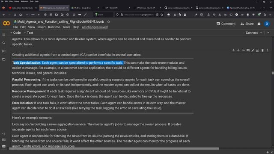The width and height of the screenshot is (274, 154).
Task: Click the vertical scrollbar thumb
Action: [273, 73]
